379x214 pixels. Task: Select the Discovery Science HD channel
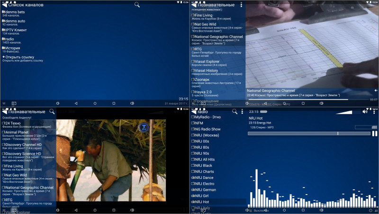[x=28, y=157]
